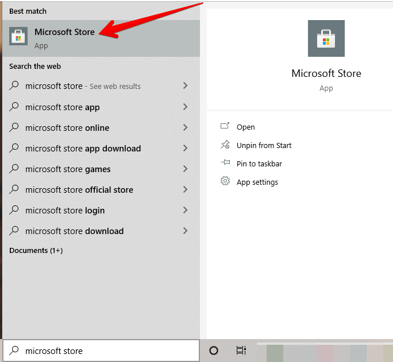
Task: Expand chevron for 'microsoft store app'
Action: [185, 107]
